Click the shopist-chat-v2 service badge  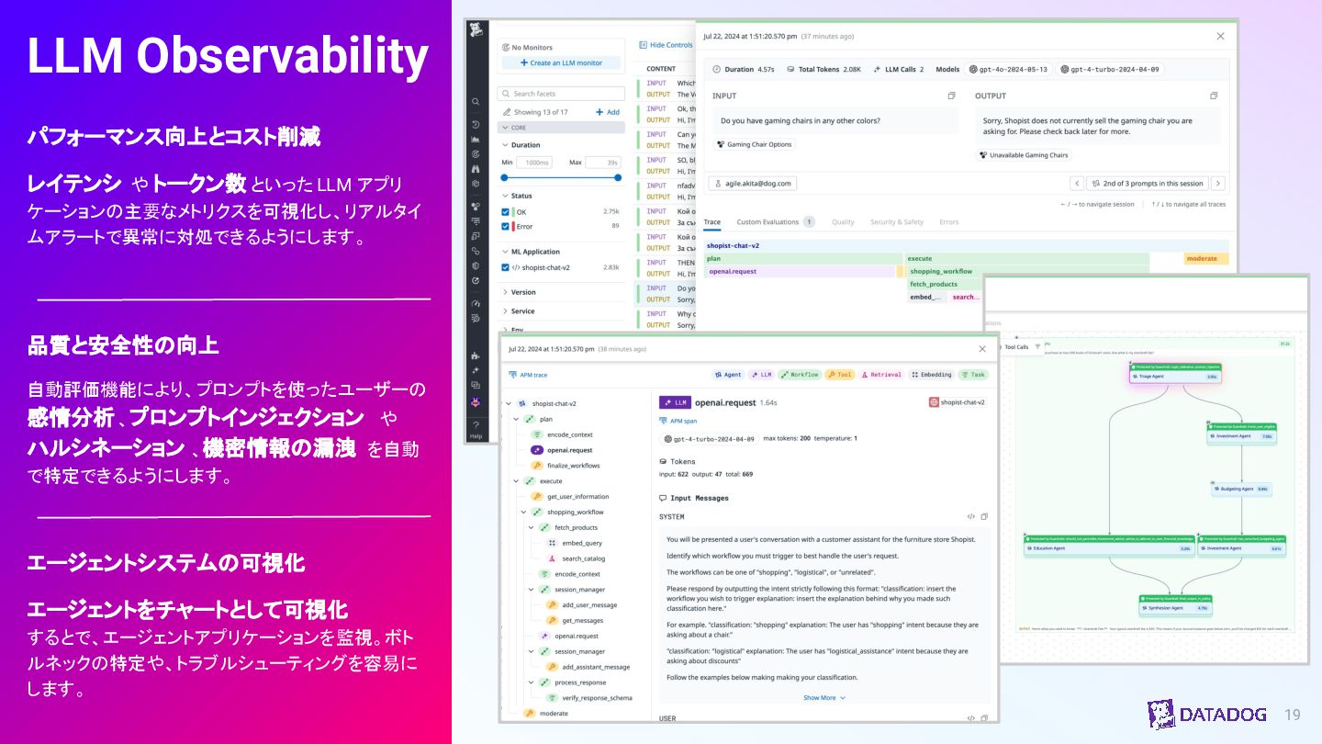(x=957, y=402)
